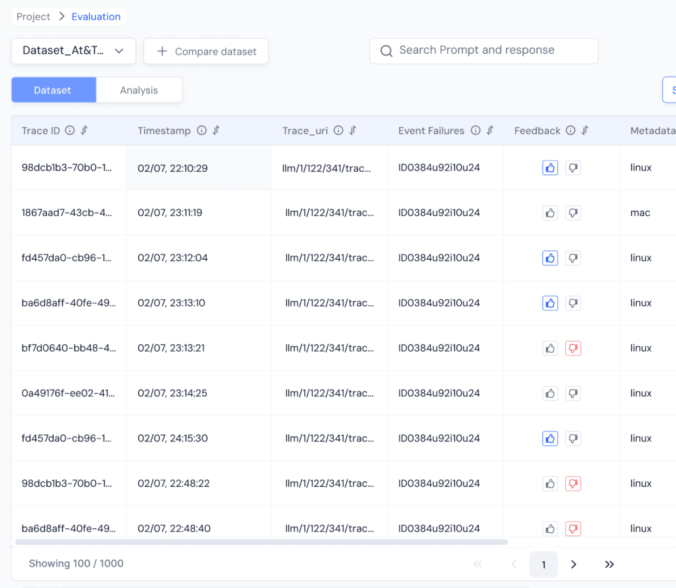Switch to the Analysis tab
This screenshot has width=676, height=588.
(139, 90)
